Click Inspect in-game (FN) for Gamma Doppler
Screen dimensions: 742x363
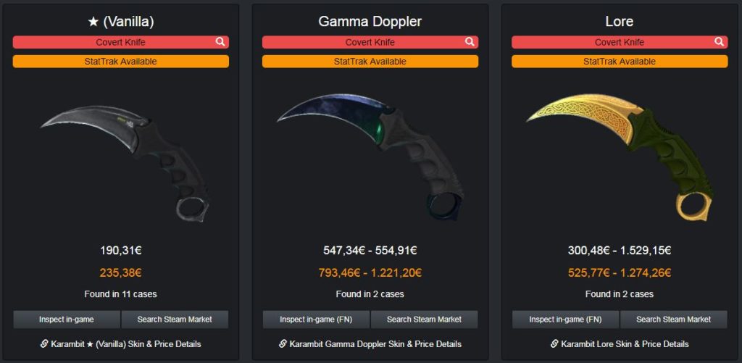(x=316, y=320)
